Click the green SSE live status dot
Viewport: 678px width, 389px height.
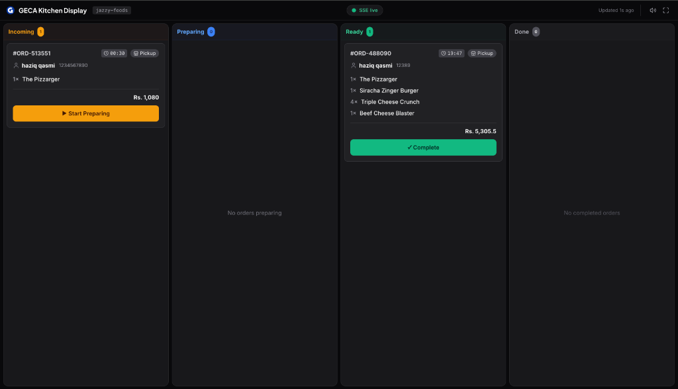pos(354,11)
